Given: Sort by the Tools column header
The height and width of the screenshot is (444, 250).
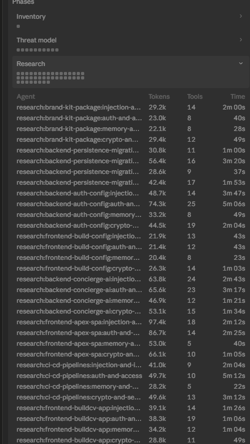Looking at the screenshot, I should (x=195, y=97).
